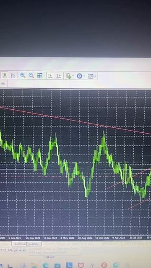The height and width of the screenshot is (268, 151).
Task: Switch to the AUDCAD,Weekly chart tab
Action: pos(27,244)
